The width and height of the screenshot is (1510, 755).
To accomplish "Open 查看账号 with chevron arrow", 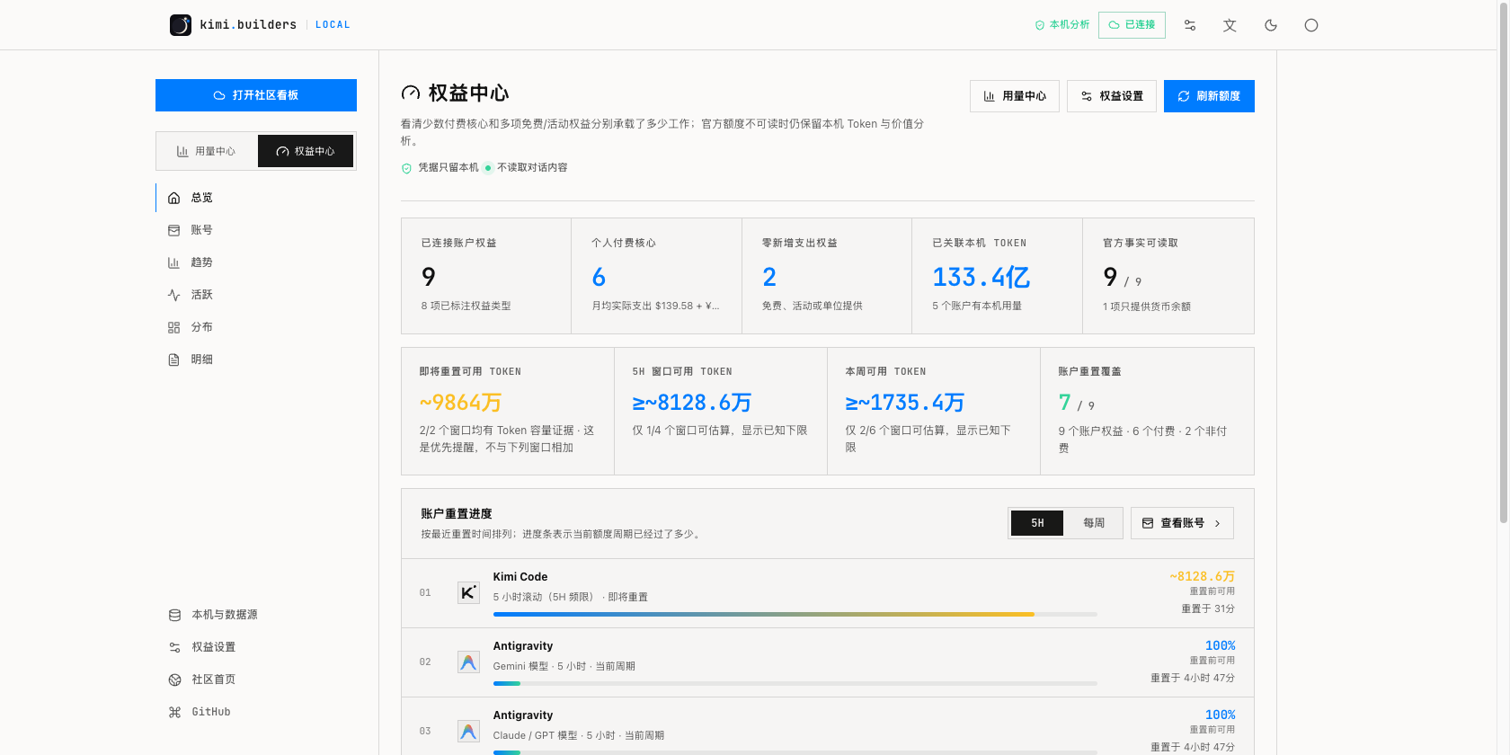I will [1182, 523].
